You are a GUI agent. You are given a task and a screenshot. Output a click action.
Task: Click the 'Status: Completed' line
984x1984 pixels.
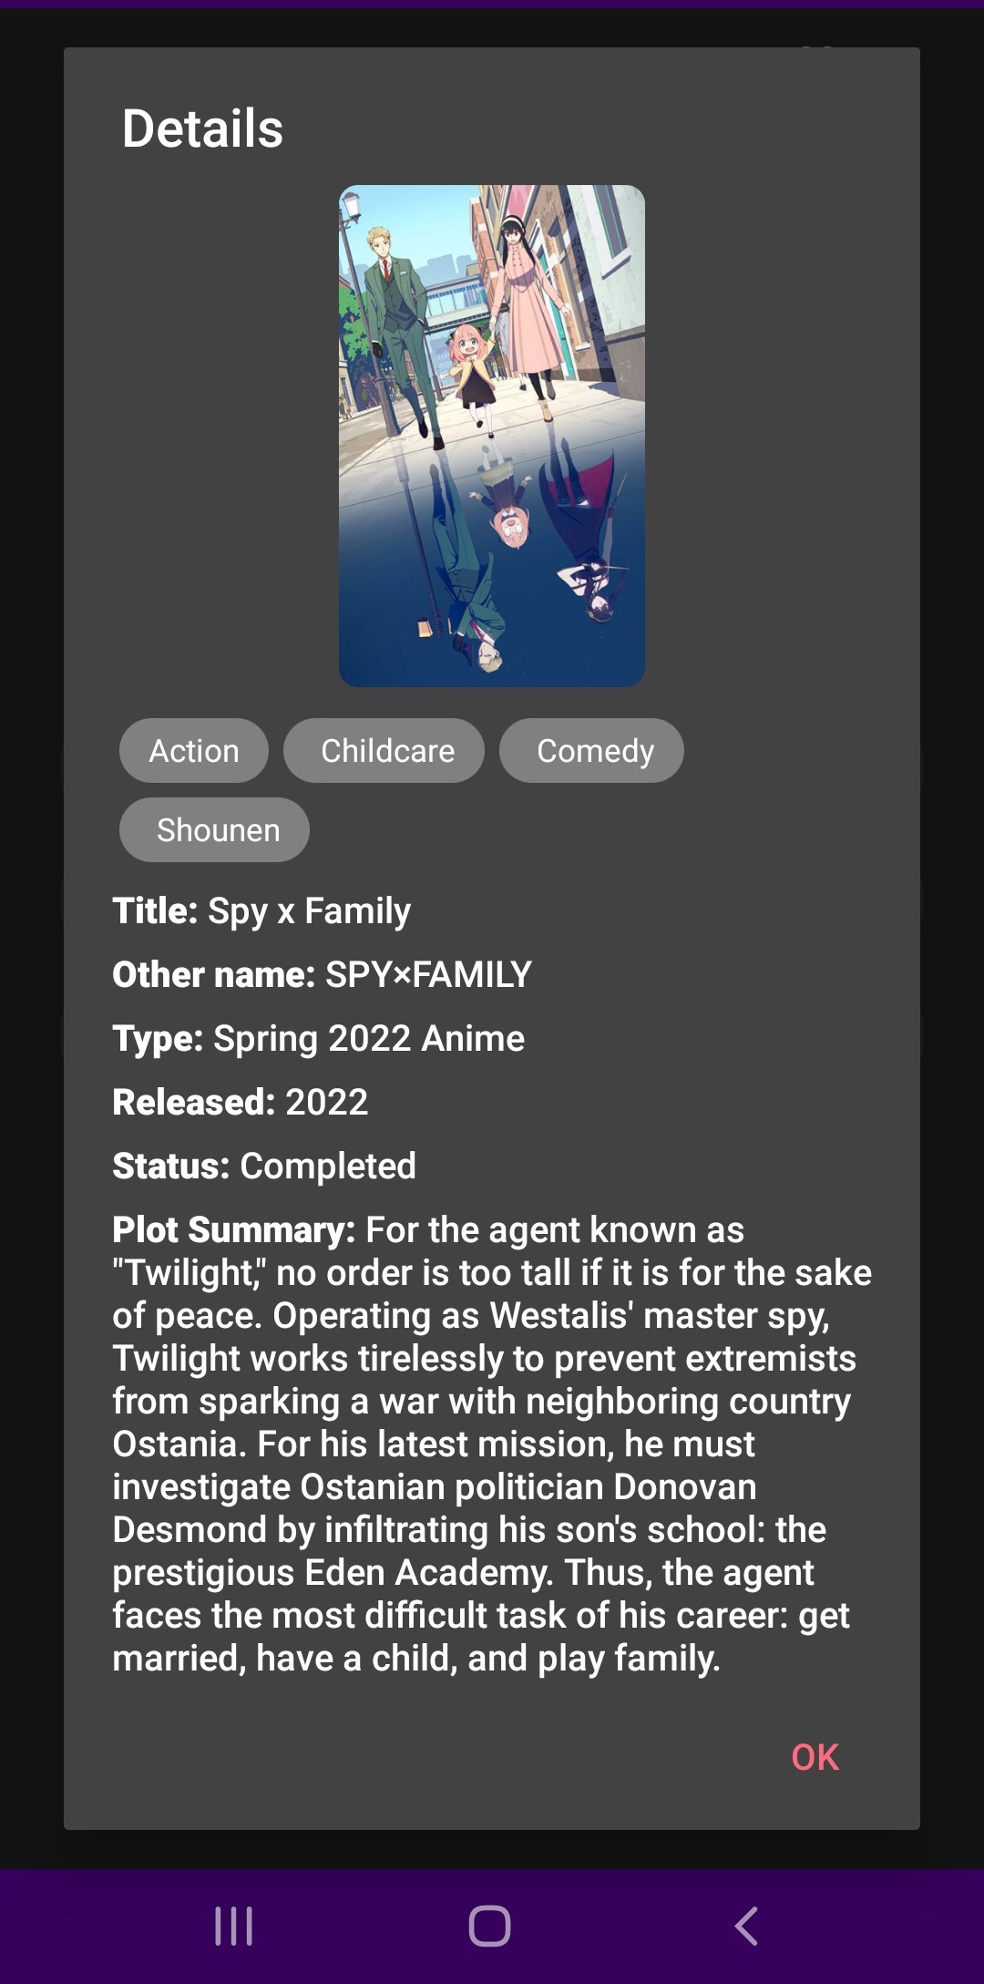[x=264, y=1166]
